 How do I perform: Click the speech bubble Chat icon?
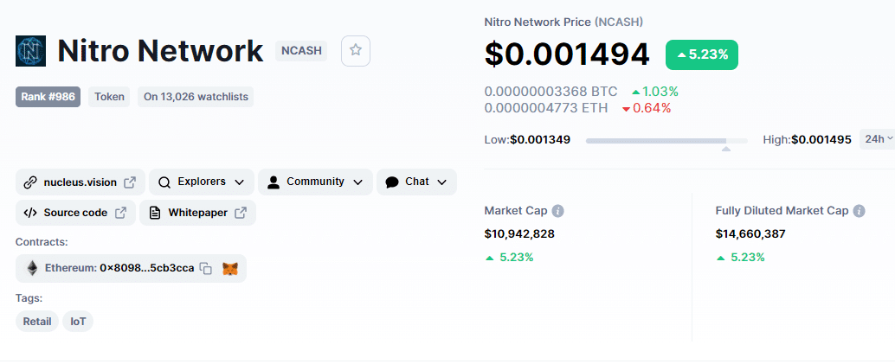391,182
